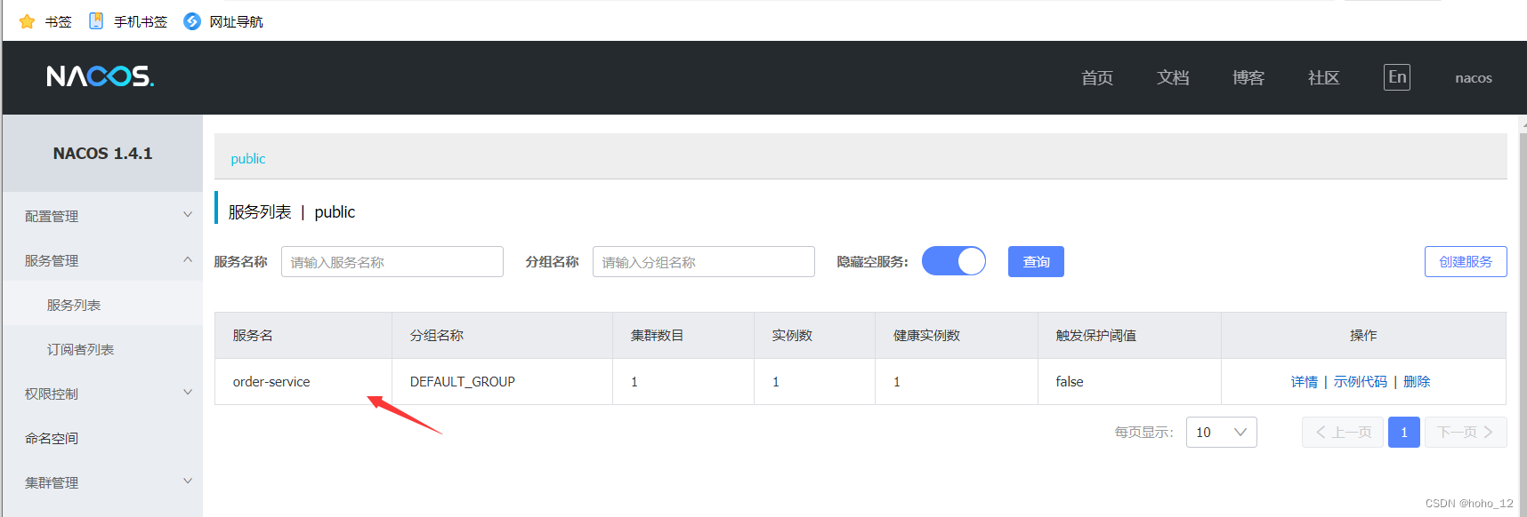
Task: Go to next page 下一页
Action: [1466, 433]
